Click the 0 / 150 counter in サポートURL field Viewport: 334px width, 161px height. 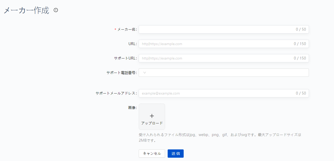tap(300, 58)
